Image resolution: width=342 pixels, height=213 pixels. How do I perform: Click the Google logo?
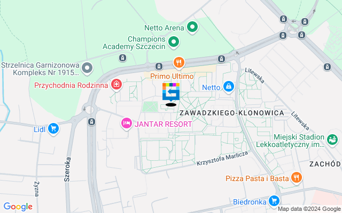(18, 207)
